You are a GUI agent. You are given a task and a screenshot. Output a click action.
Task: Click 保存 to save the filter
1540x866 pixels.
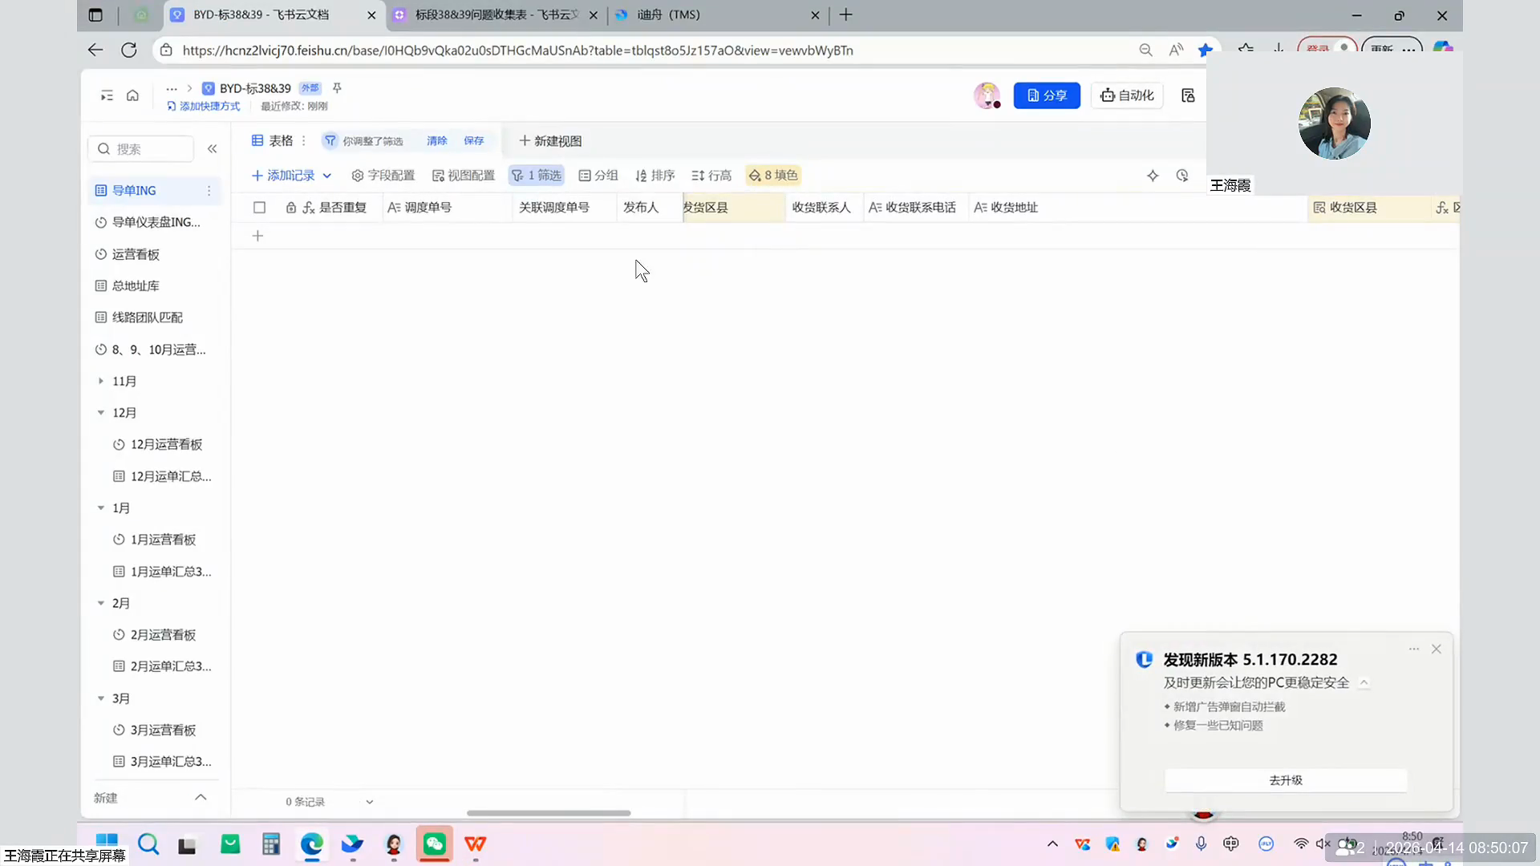(473, 141)
